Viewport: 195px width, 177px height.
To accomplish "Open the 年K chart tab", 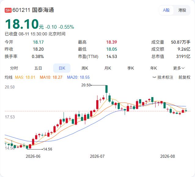I will (x=154, y=68).
